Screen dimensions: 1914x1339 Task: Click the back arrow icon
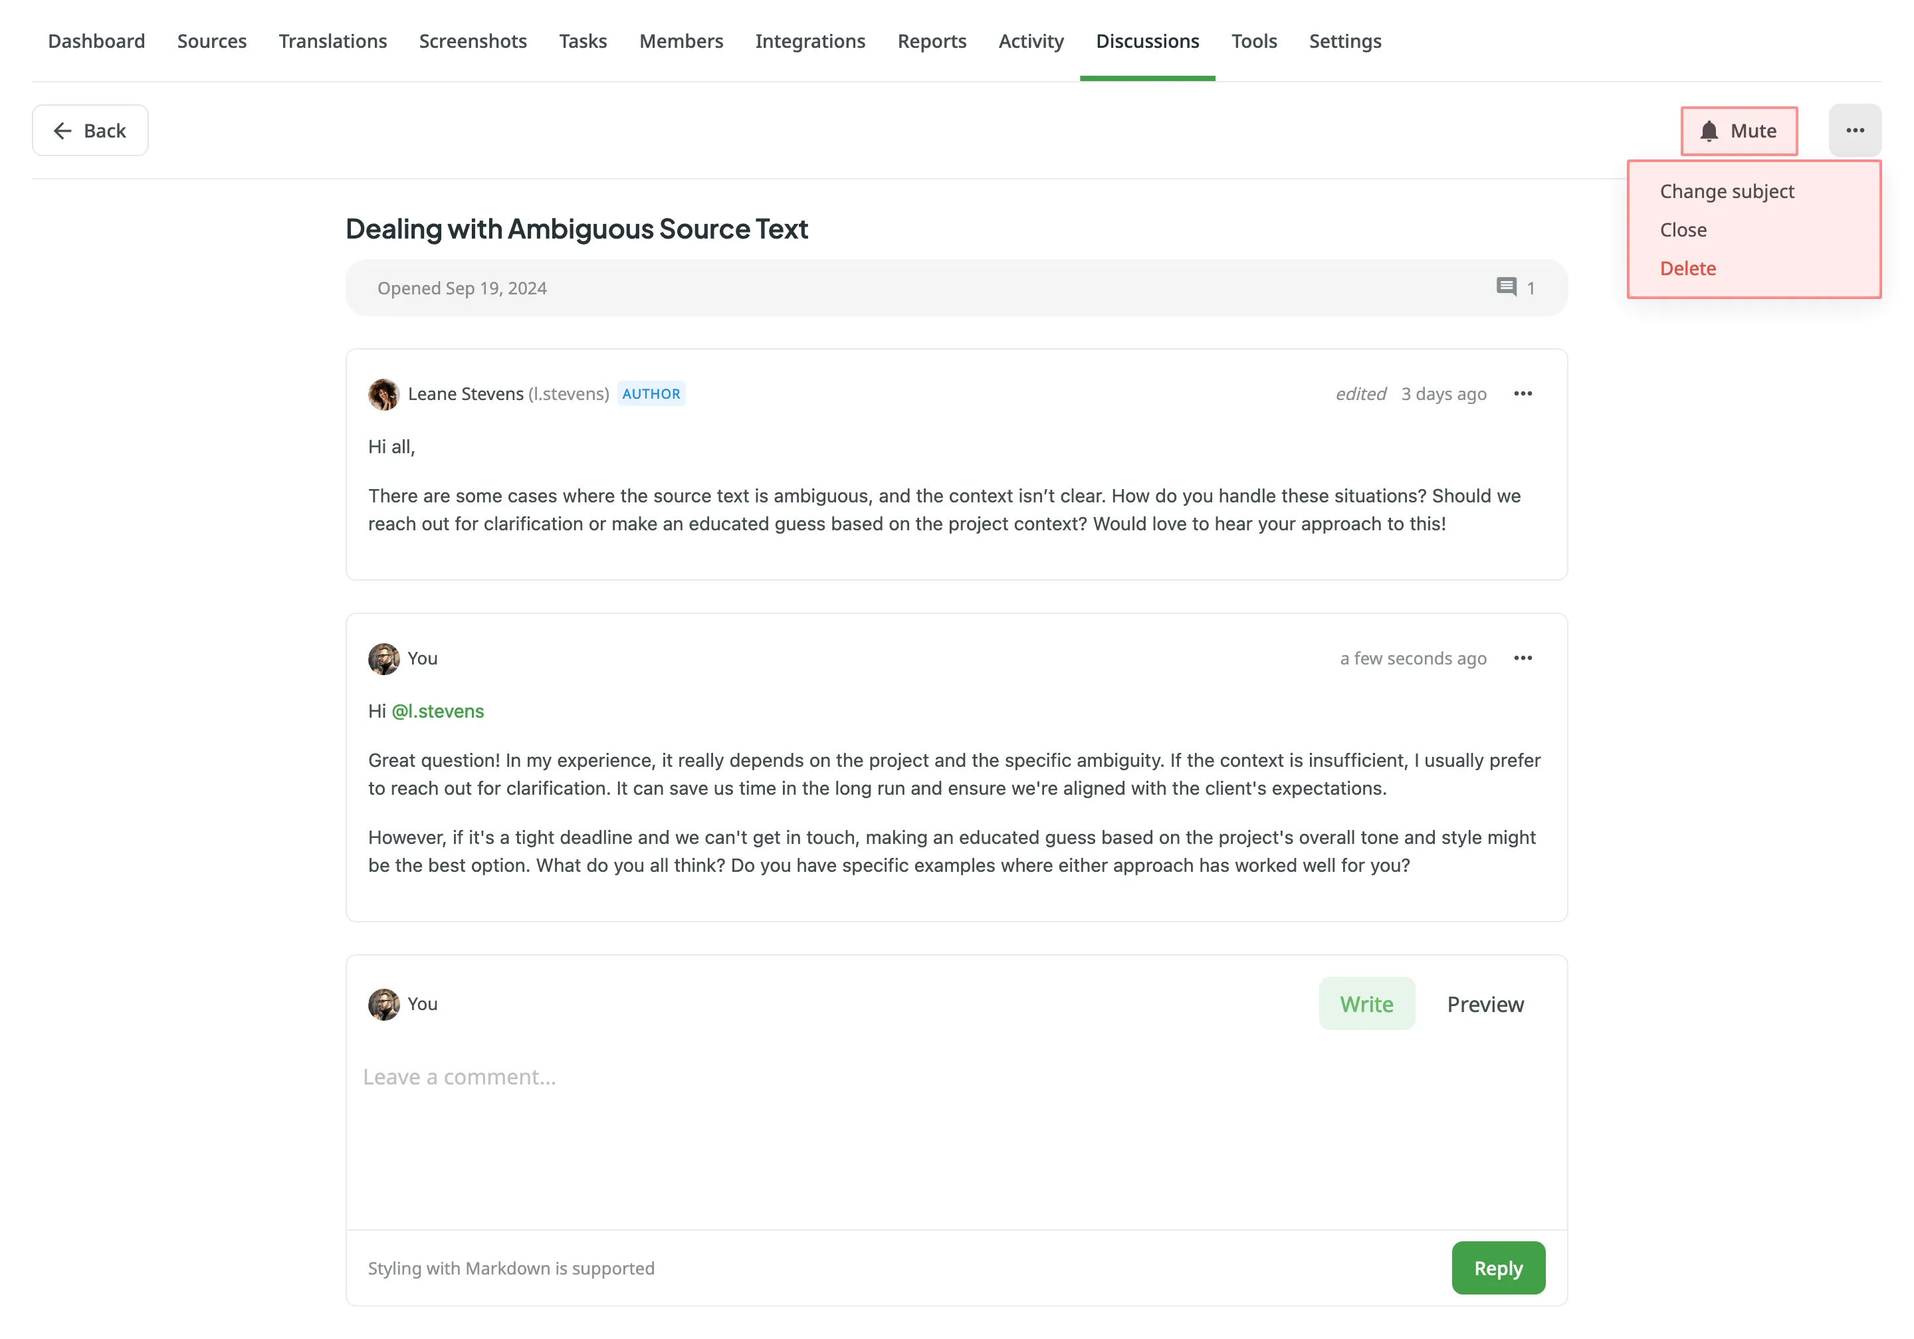62,130
